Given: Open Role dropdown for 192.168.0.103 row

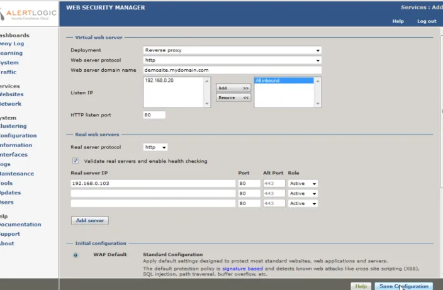Looking at the screenshot, I should (x=303, y=184).
